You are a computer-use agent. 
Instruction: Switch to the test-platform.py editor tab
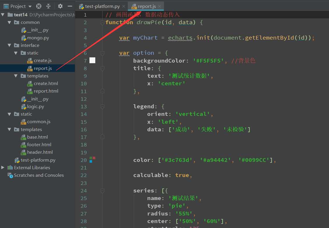pyautogui.click(x=102, y=6)
